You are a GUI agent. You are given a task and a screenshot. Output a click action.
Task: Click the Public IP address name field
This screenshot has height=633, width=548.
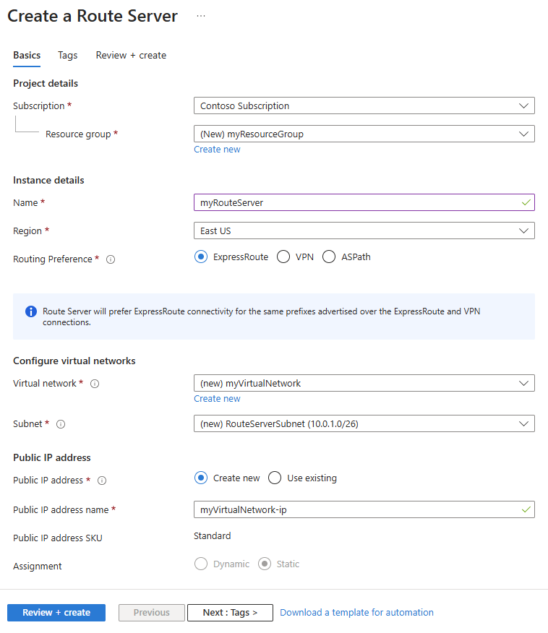(x=358, y=509)
